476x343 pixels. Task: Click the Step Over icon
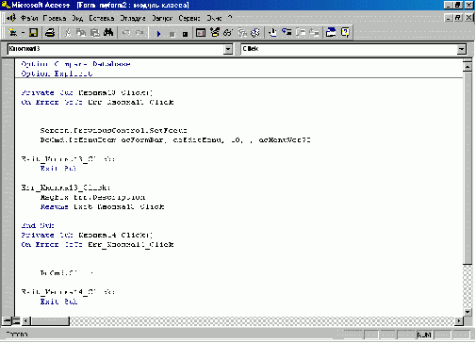(x=301, y=32)
